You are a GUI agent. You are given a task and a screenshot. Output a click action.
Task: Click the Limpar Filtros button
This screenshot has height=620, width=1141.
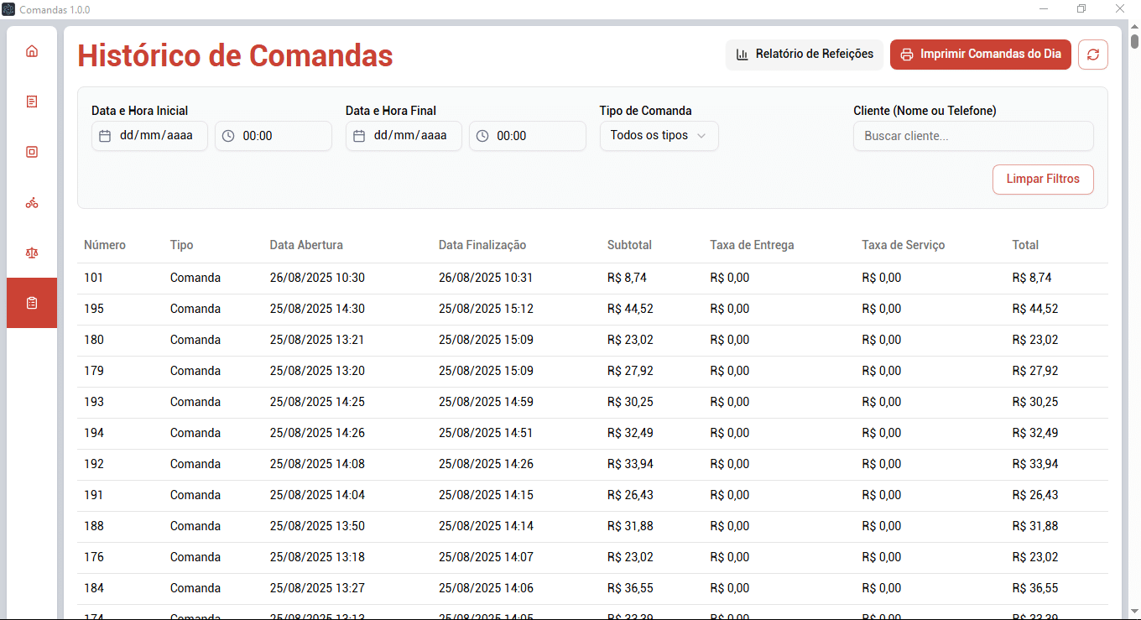pos(1042,180)
